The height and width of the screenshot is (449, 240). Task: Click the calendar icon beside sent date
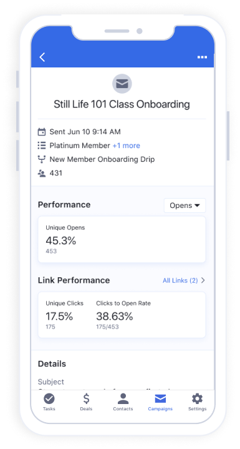42,132
